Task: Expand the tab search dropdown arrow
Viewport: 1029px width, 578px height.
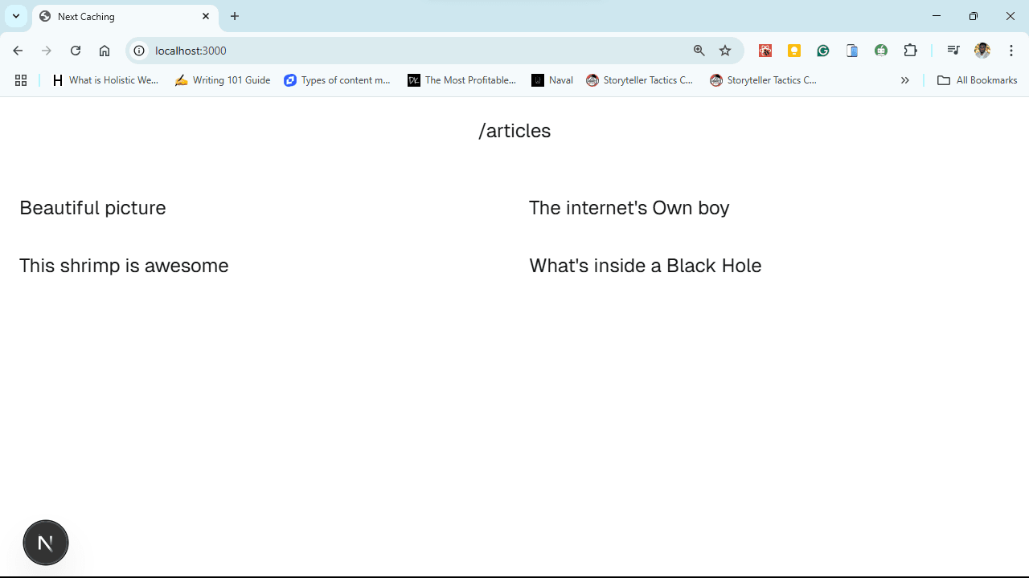Action: pyautogui.click(x=16, y=16)
